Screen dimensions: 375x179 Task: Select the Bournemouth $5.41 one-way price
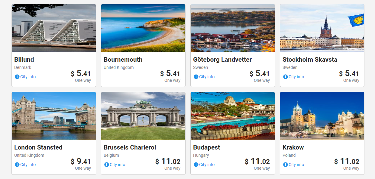pyautogui.click(x=170, y=74)
